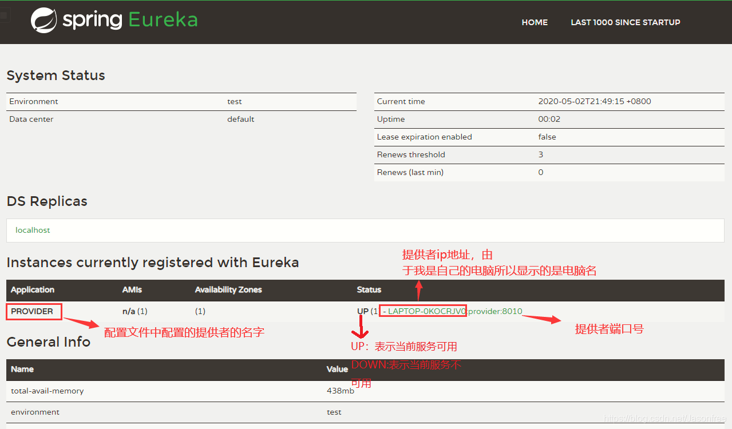Select the Renews threshold label
This screenshot has height=429, width=732.
pyautogui.click(x=411, y=154)
